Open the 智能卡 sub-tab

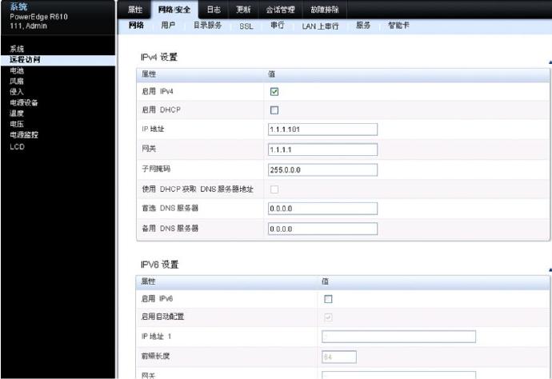coord(398,26)
